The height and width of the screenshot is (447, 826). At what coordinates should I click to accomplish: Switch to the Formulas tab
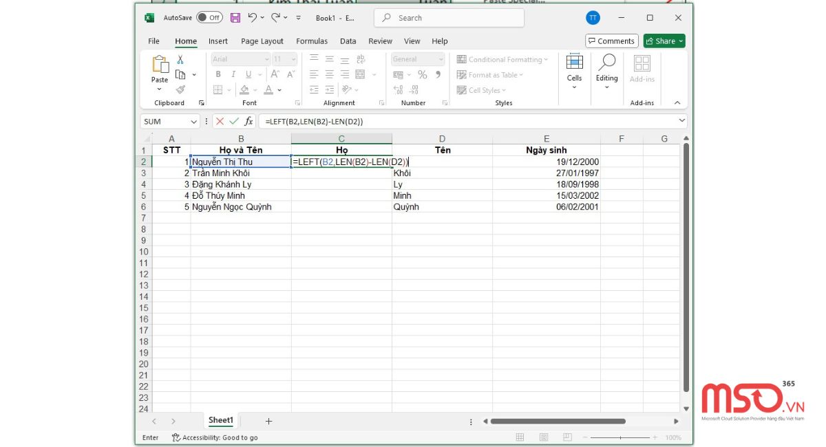click(312, 41)
